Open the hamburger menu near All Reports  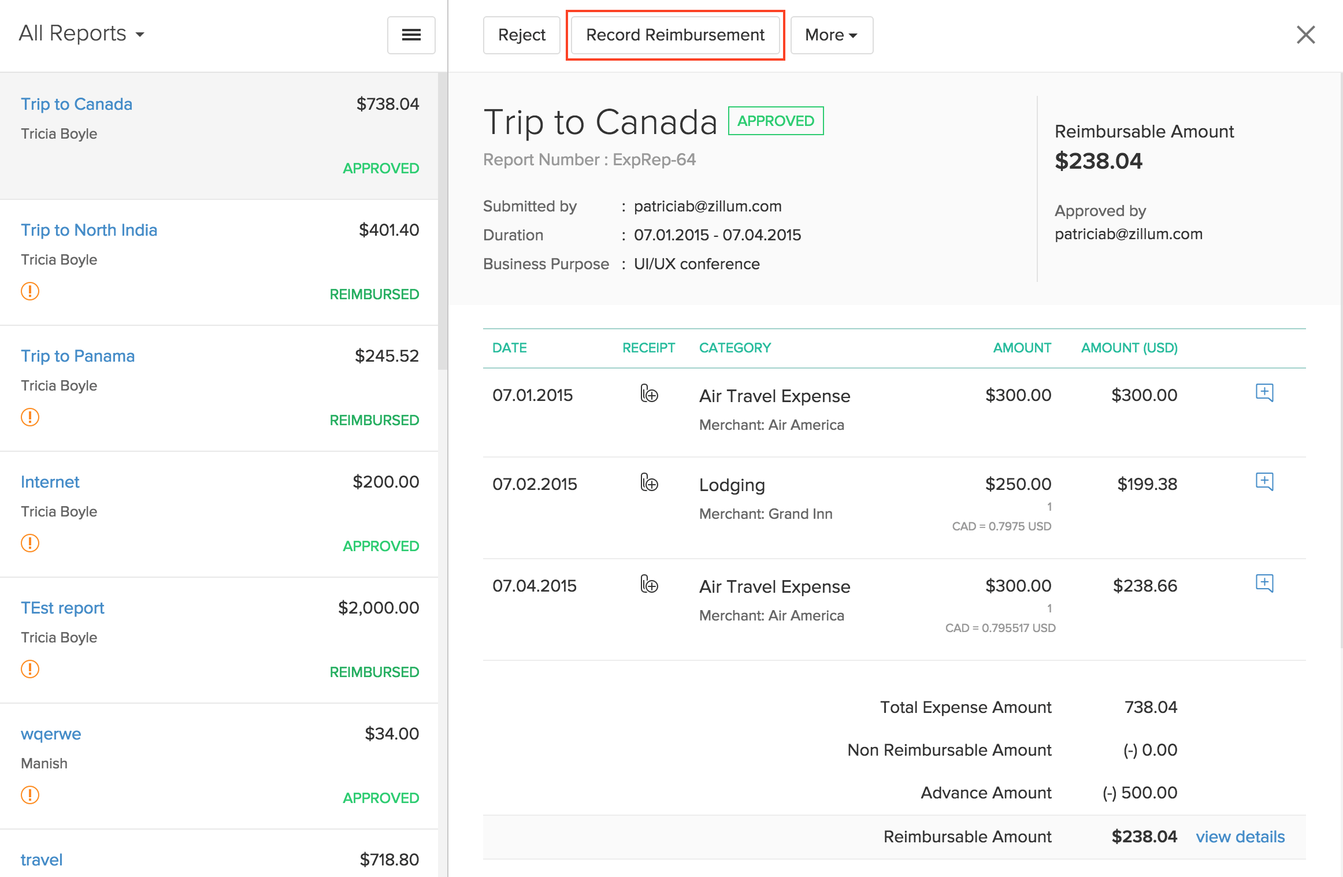[411, 35]
